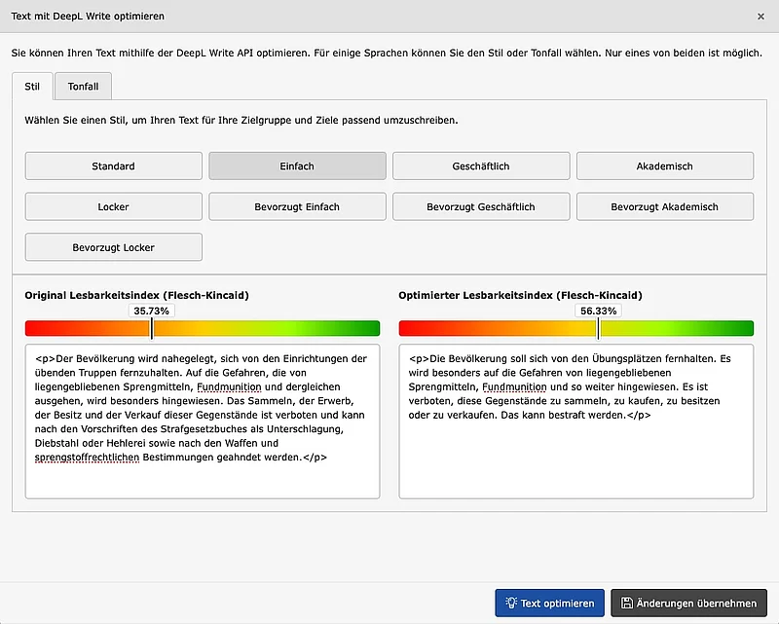779x624 pixels.
Task: Click the magic wand icon on Text optimieren
Action: (509, 603)
